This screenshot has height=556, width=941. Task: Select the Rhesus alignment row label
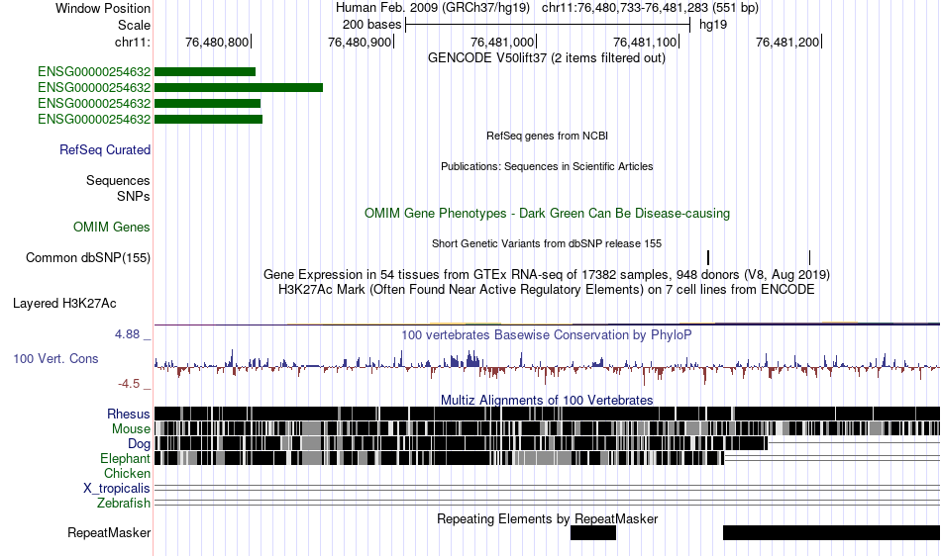(129, 414)
